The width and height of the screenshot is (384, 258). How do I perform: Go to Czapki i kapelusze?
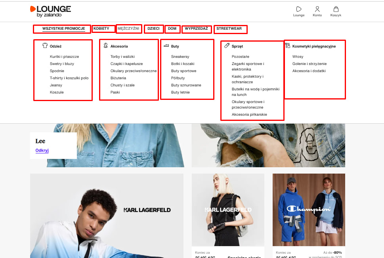126,64
